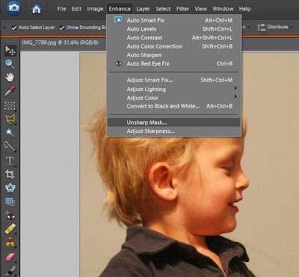
Task: Select the Rectangular Marquee tool
Action: click(10, 106)
